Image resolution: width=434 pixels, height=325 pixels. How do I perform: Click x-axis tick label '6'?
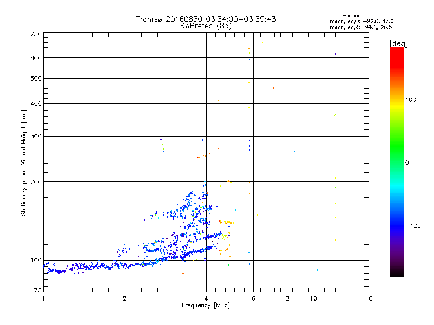click(253, 298)
